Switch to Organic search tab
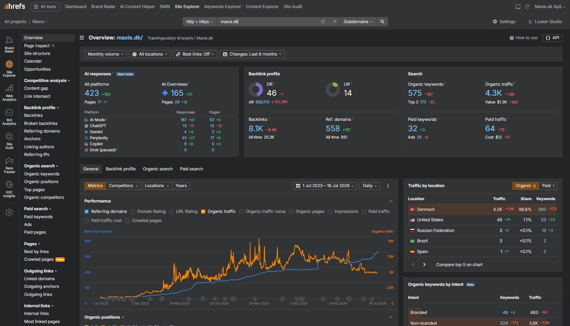This screenshot has width=570, height=326. [158, 169]
